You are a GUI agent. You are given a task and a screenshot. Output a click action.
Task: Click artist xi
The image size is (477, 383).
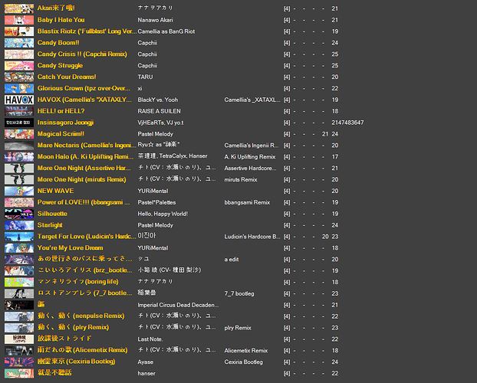140,88
